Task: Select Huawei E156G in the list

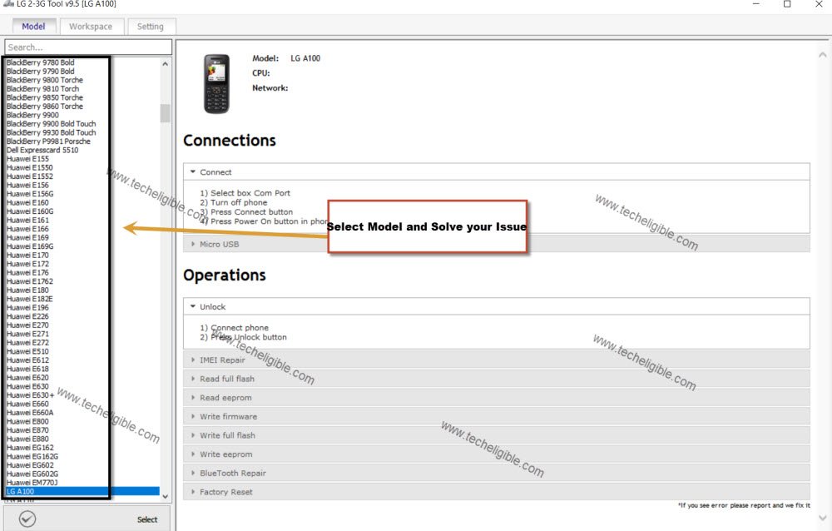Action: 30,194
